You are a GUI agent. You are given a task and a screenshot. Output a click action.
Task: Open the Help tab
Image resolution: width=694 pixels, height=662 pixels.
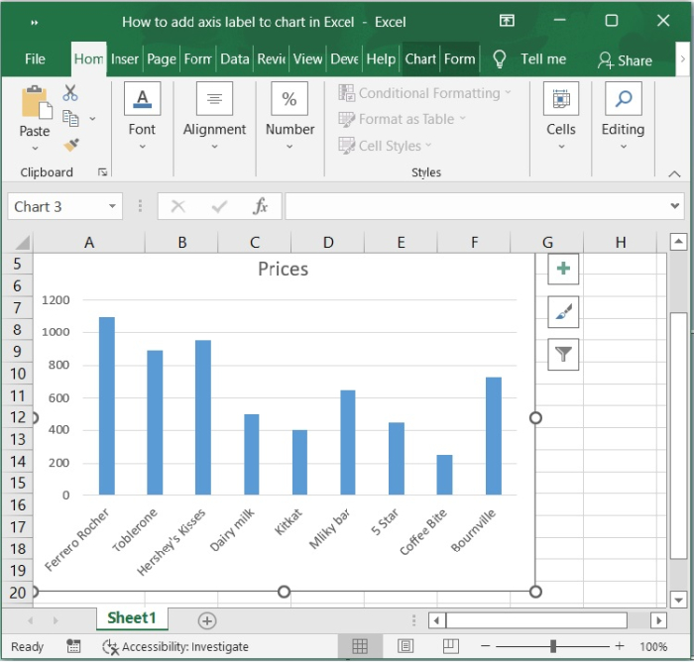pyautogui.click(x=381, y=58)
